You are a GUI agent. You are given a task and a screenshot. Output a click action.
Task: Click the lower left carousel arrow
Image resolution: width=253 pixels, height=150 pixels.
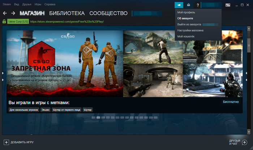(x=3, y=80)
